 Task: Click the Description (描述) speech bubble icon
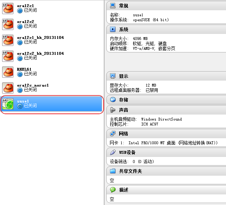click(x=113, y=190)
